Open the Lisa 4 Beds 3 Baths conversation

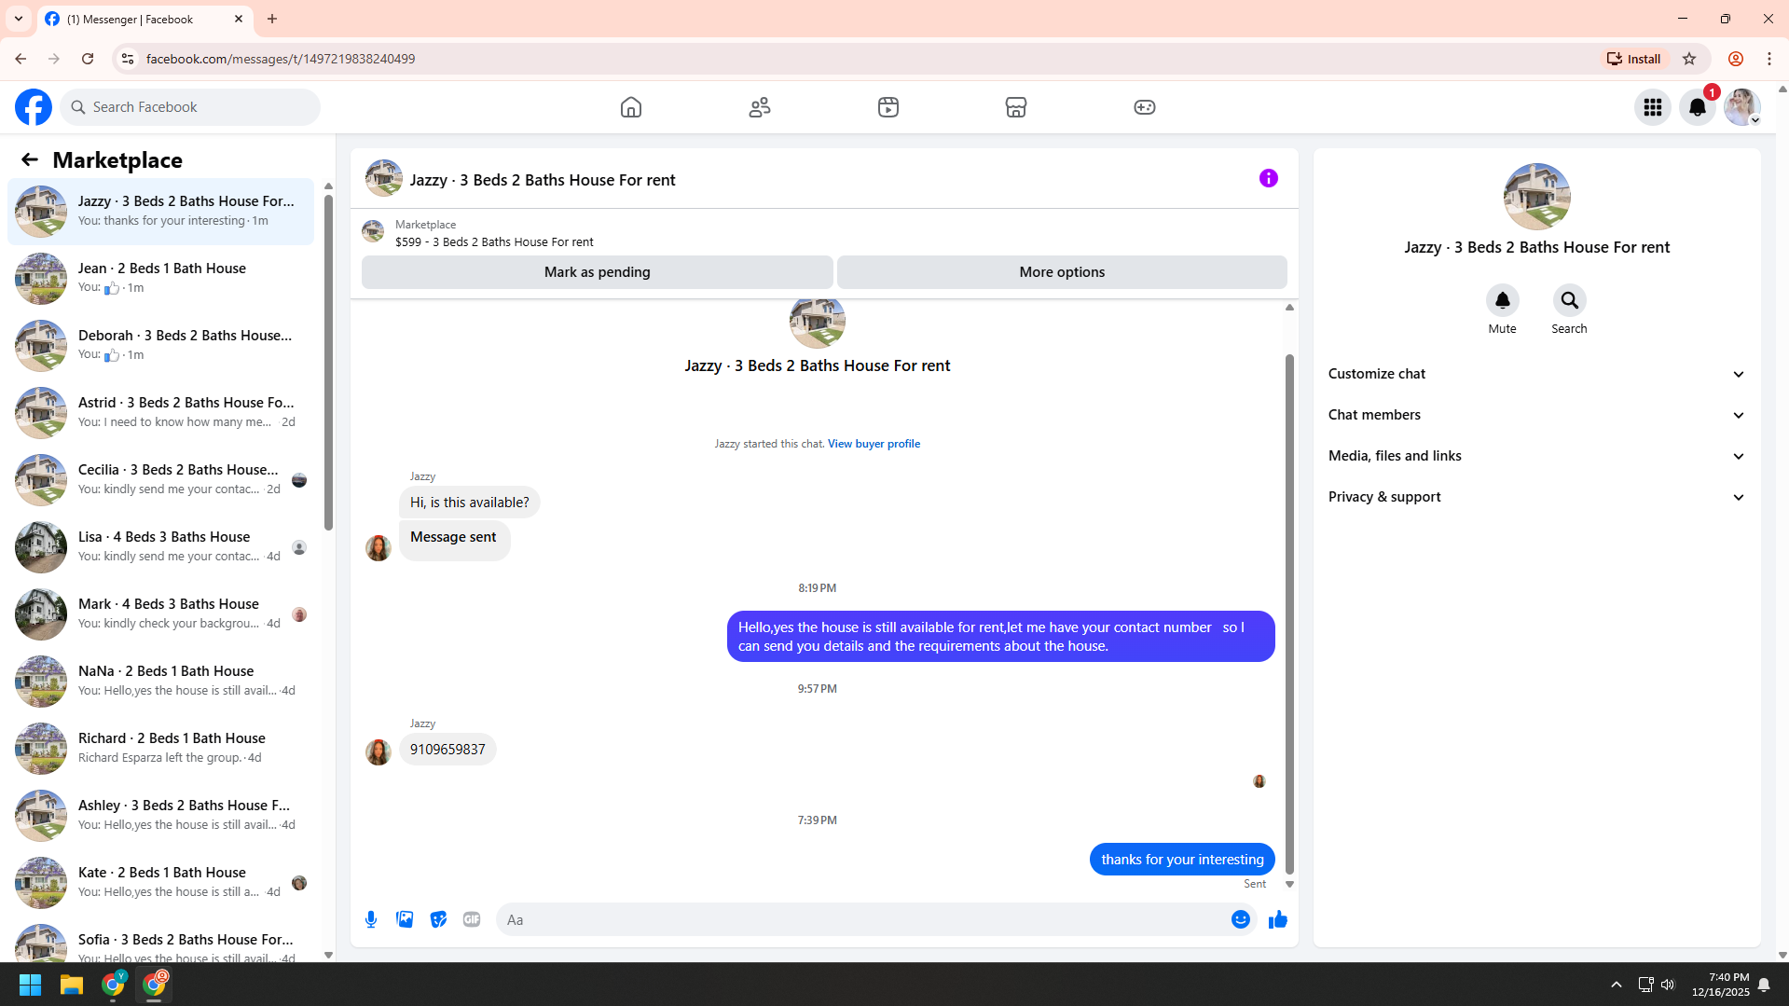(x=161, y=547)
